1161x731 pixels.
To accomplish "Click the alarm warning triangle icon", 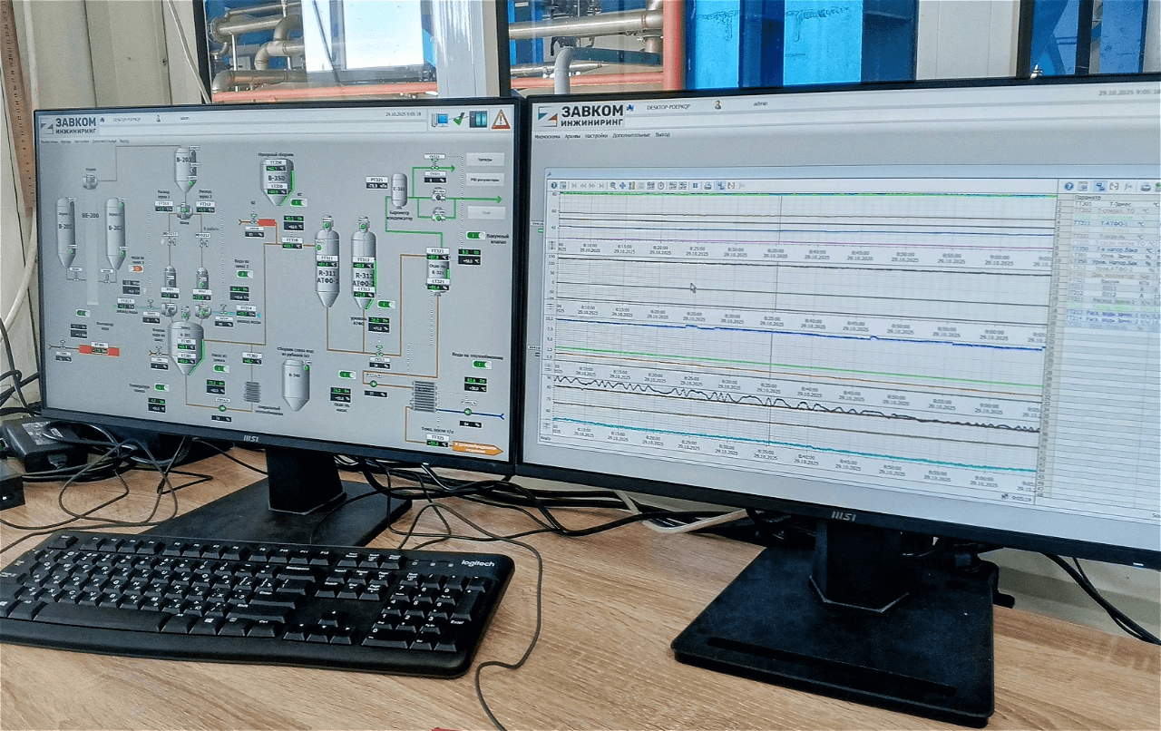I will tap(500, 120).
